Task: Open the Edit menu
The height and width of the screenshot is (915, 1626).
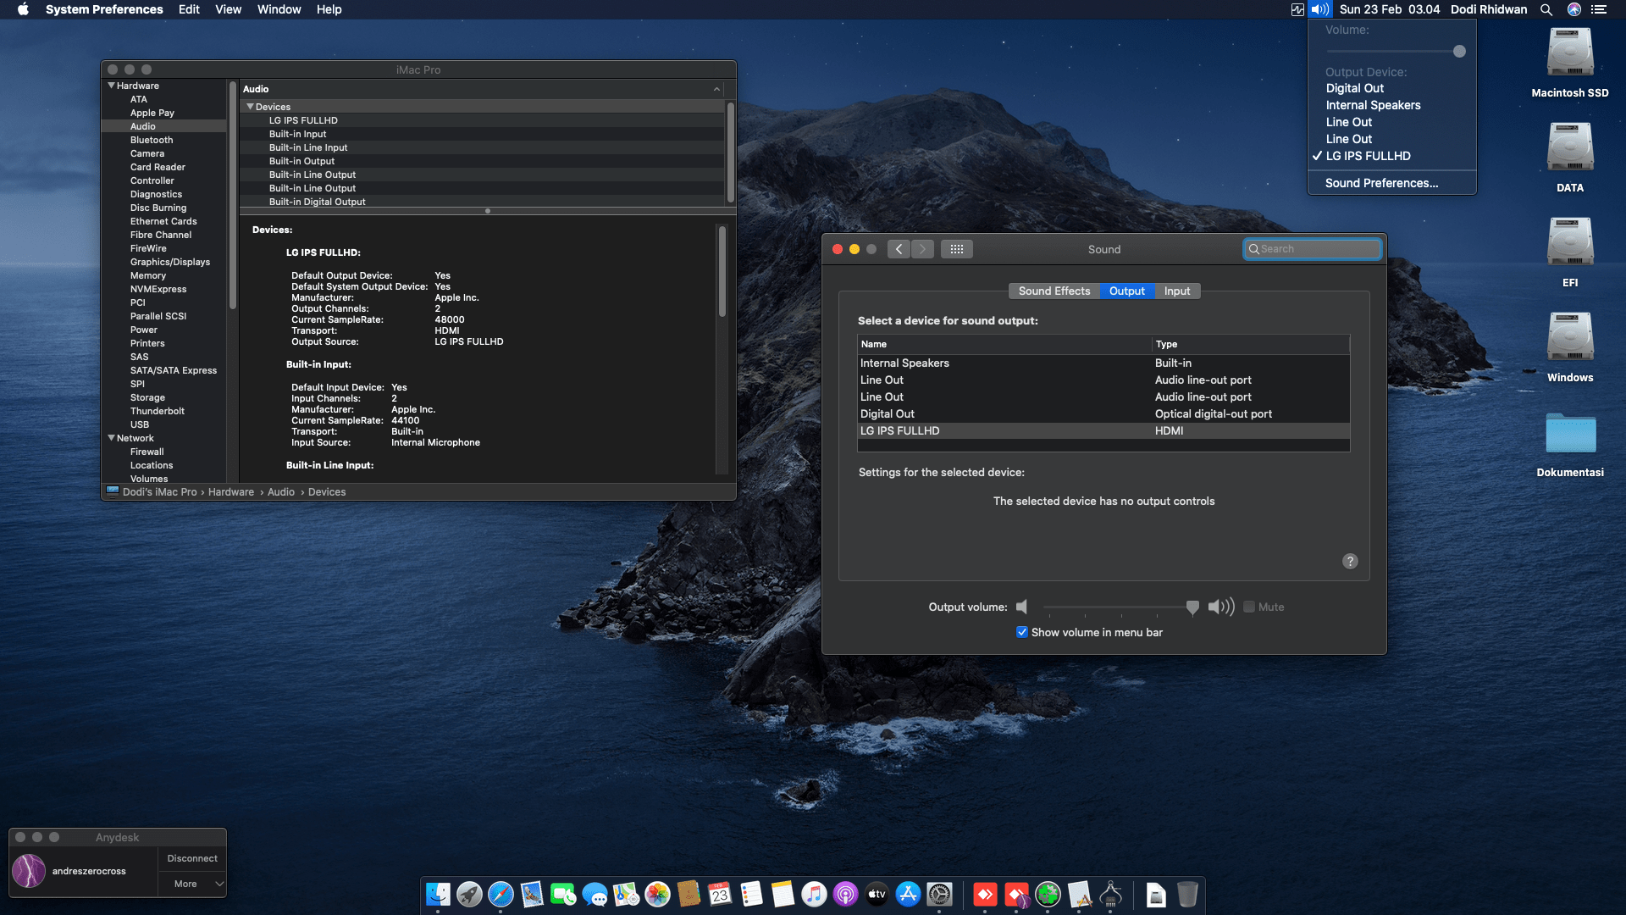Action: click(x=189, y=9)
